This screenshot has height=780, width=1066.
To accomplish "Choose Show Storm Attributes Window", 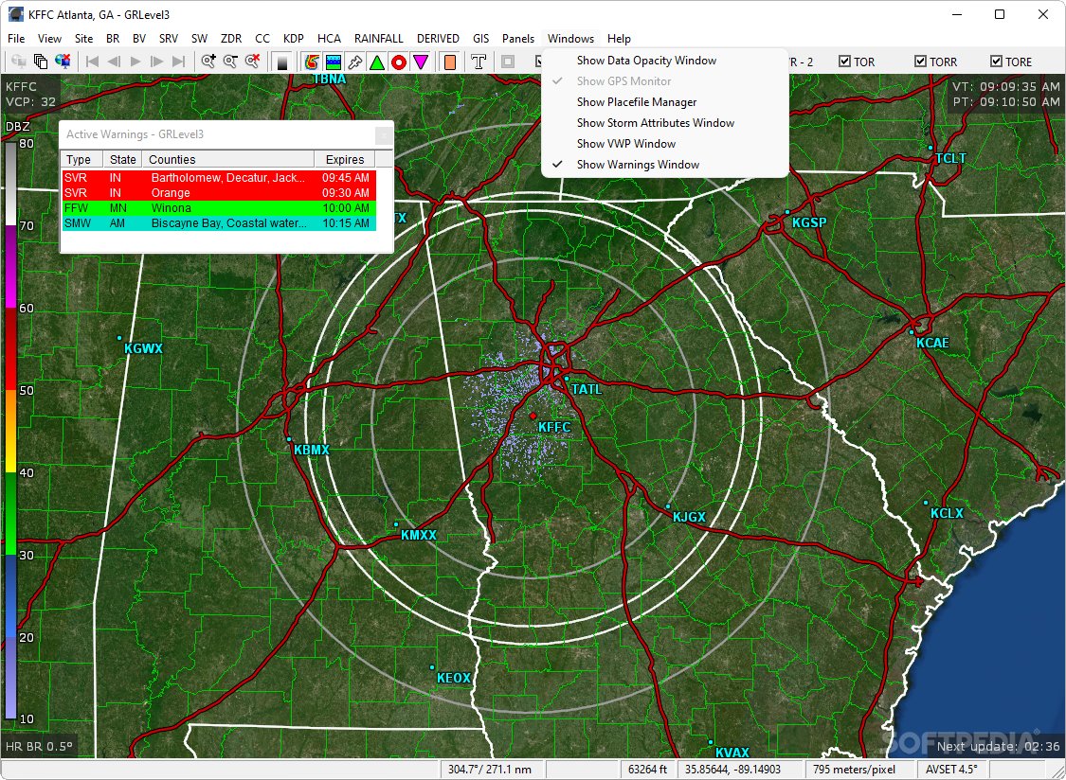I will [665, 123].
